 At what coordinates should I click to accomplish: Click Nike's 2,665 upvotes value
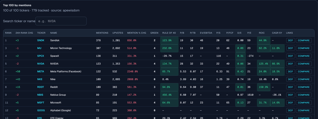click(116, 79)
